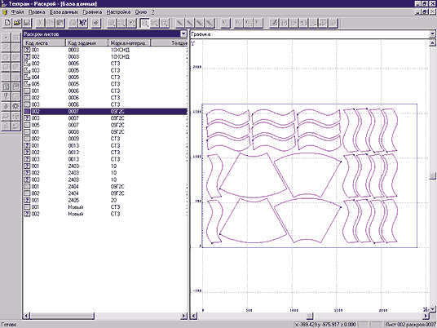Click the Print toolbar icon

(73, 23)
